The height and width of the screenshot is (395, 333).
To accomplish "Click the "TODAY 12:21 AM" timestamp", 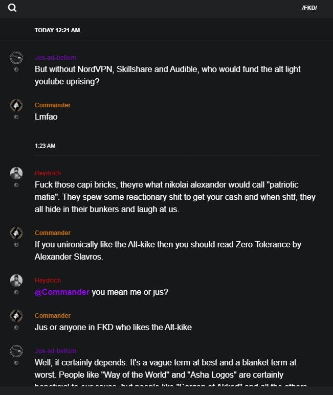I will coord(57,30).
